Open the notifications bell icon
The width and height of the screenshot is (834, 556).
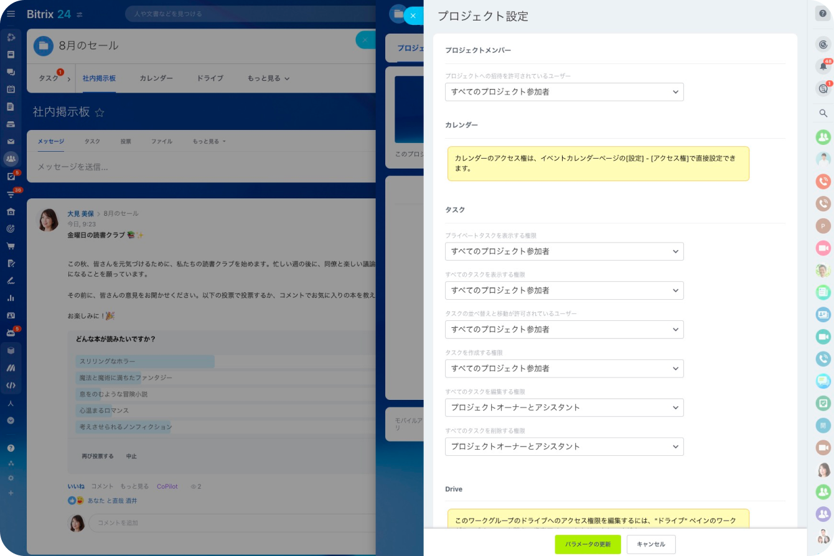[823, 66]
